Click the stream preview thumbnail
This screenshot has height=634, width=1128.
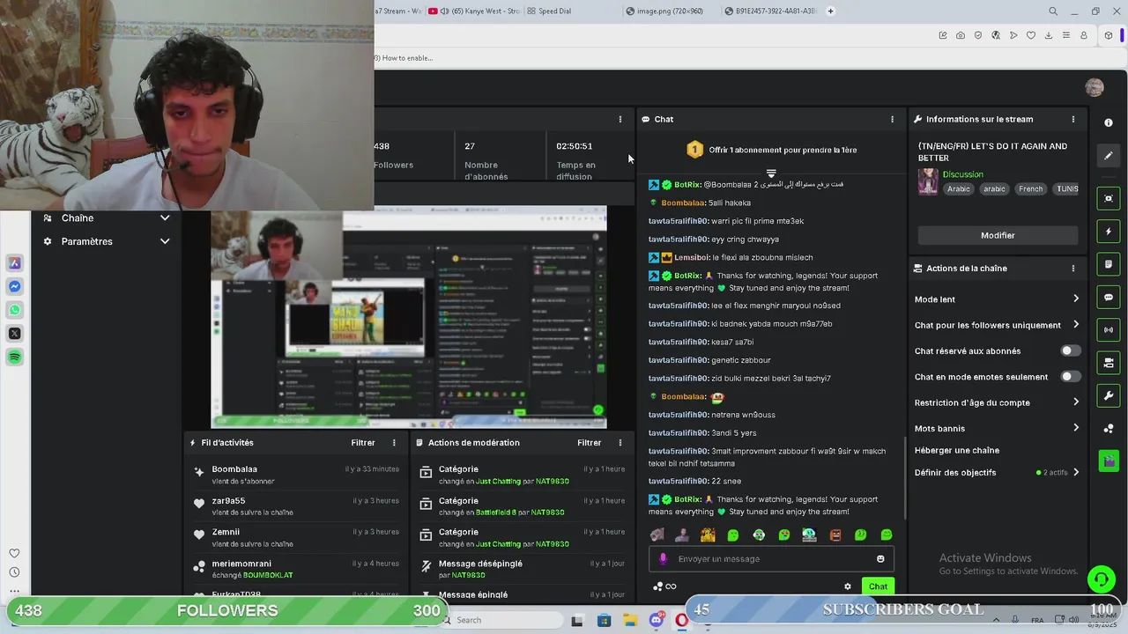coord(409,319)
